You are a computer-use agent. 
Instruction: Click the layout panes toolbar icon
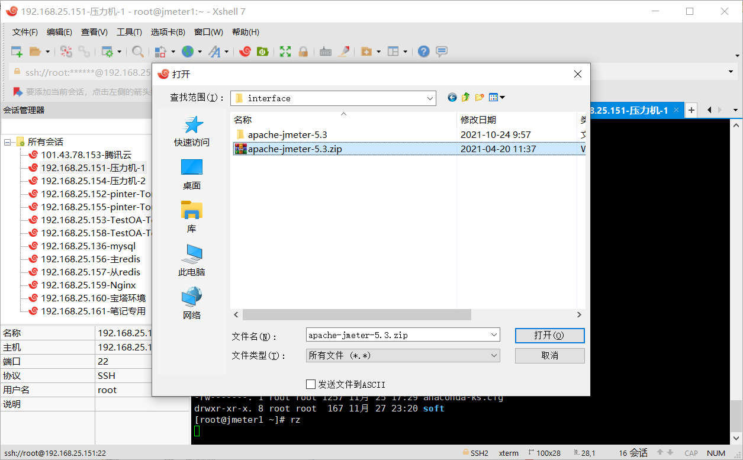394,52
